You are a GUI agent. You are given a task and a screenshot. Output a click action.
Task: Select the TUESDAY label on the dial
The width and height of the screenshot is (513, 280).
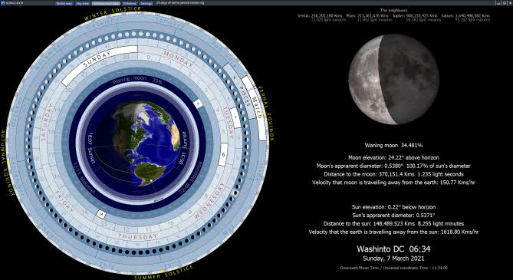[227, 122]
